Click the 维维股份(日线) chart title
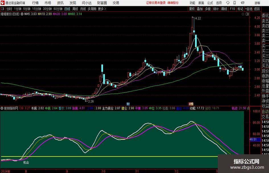 (x=10, y=14)
